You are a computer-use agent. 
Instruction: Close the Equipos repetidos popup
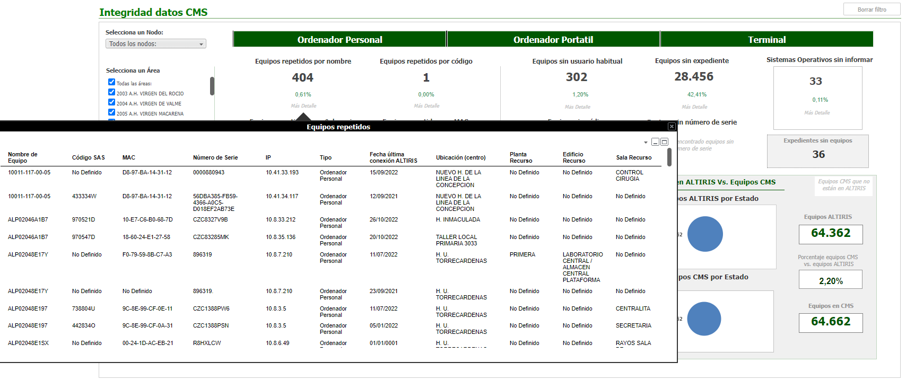tap(672, 127)
